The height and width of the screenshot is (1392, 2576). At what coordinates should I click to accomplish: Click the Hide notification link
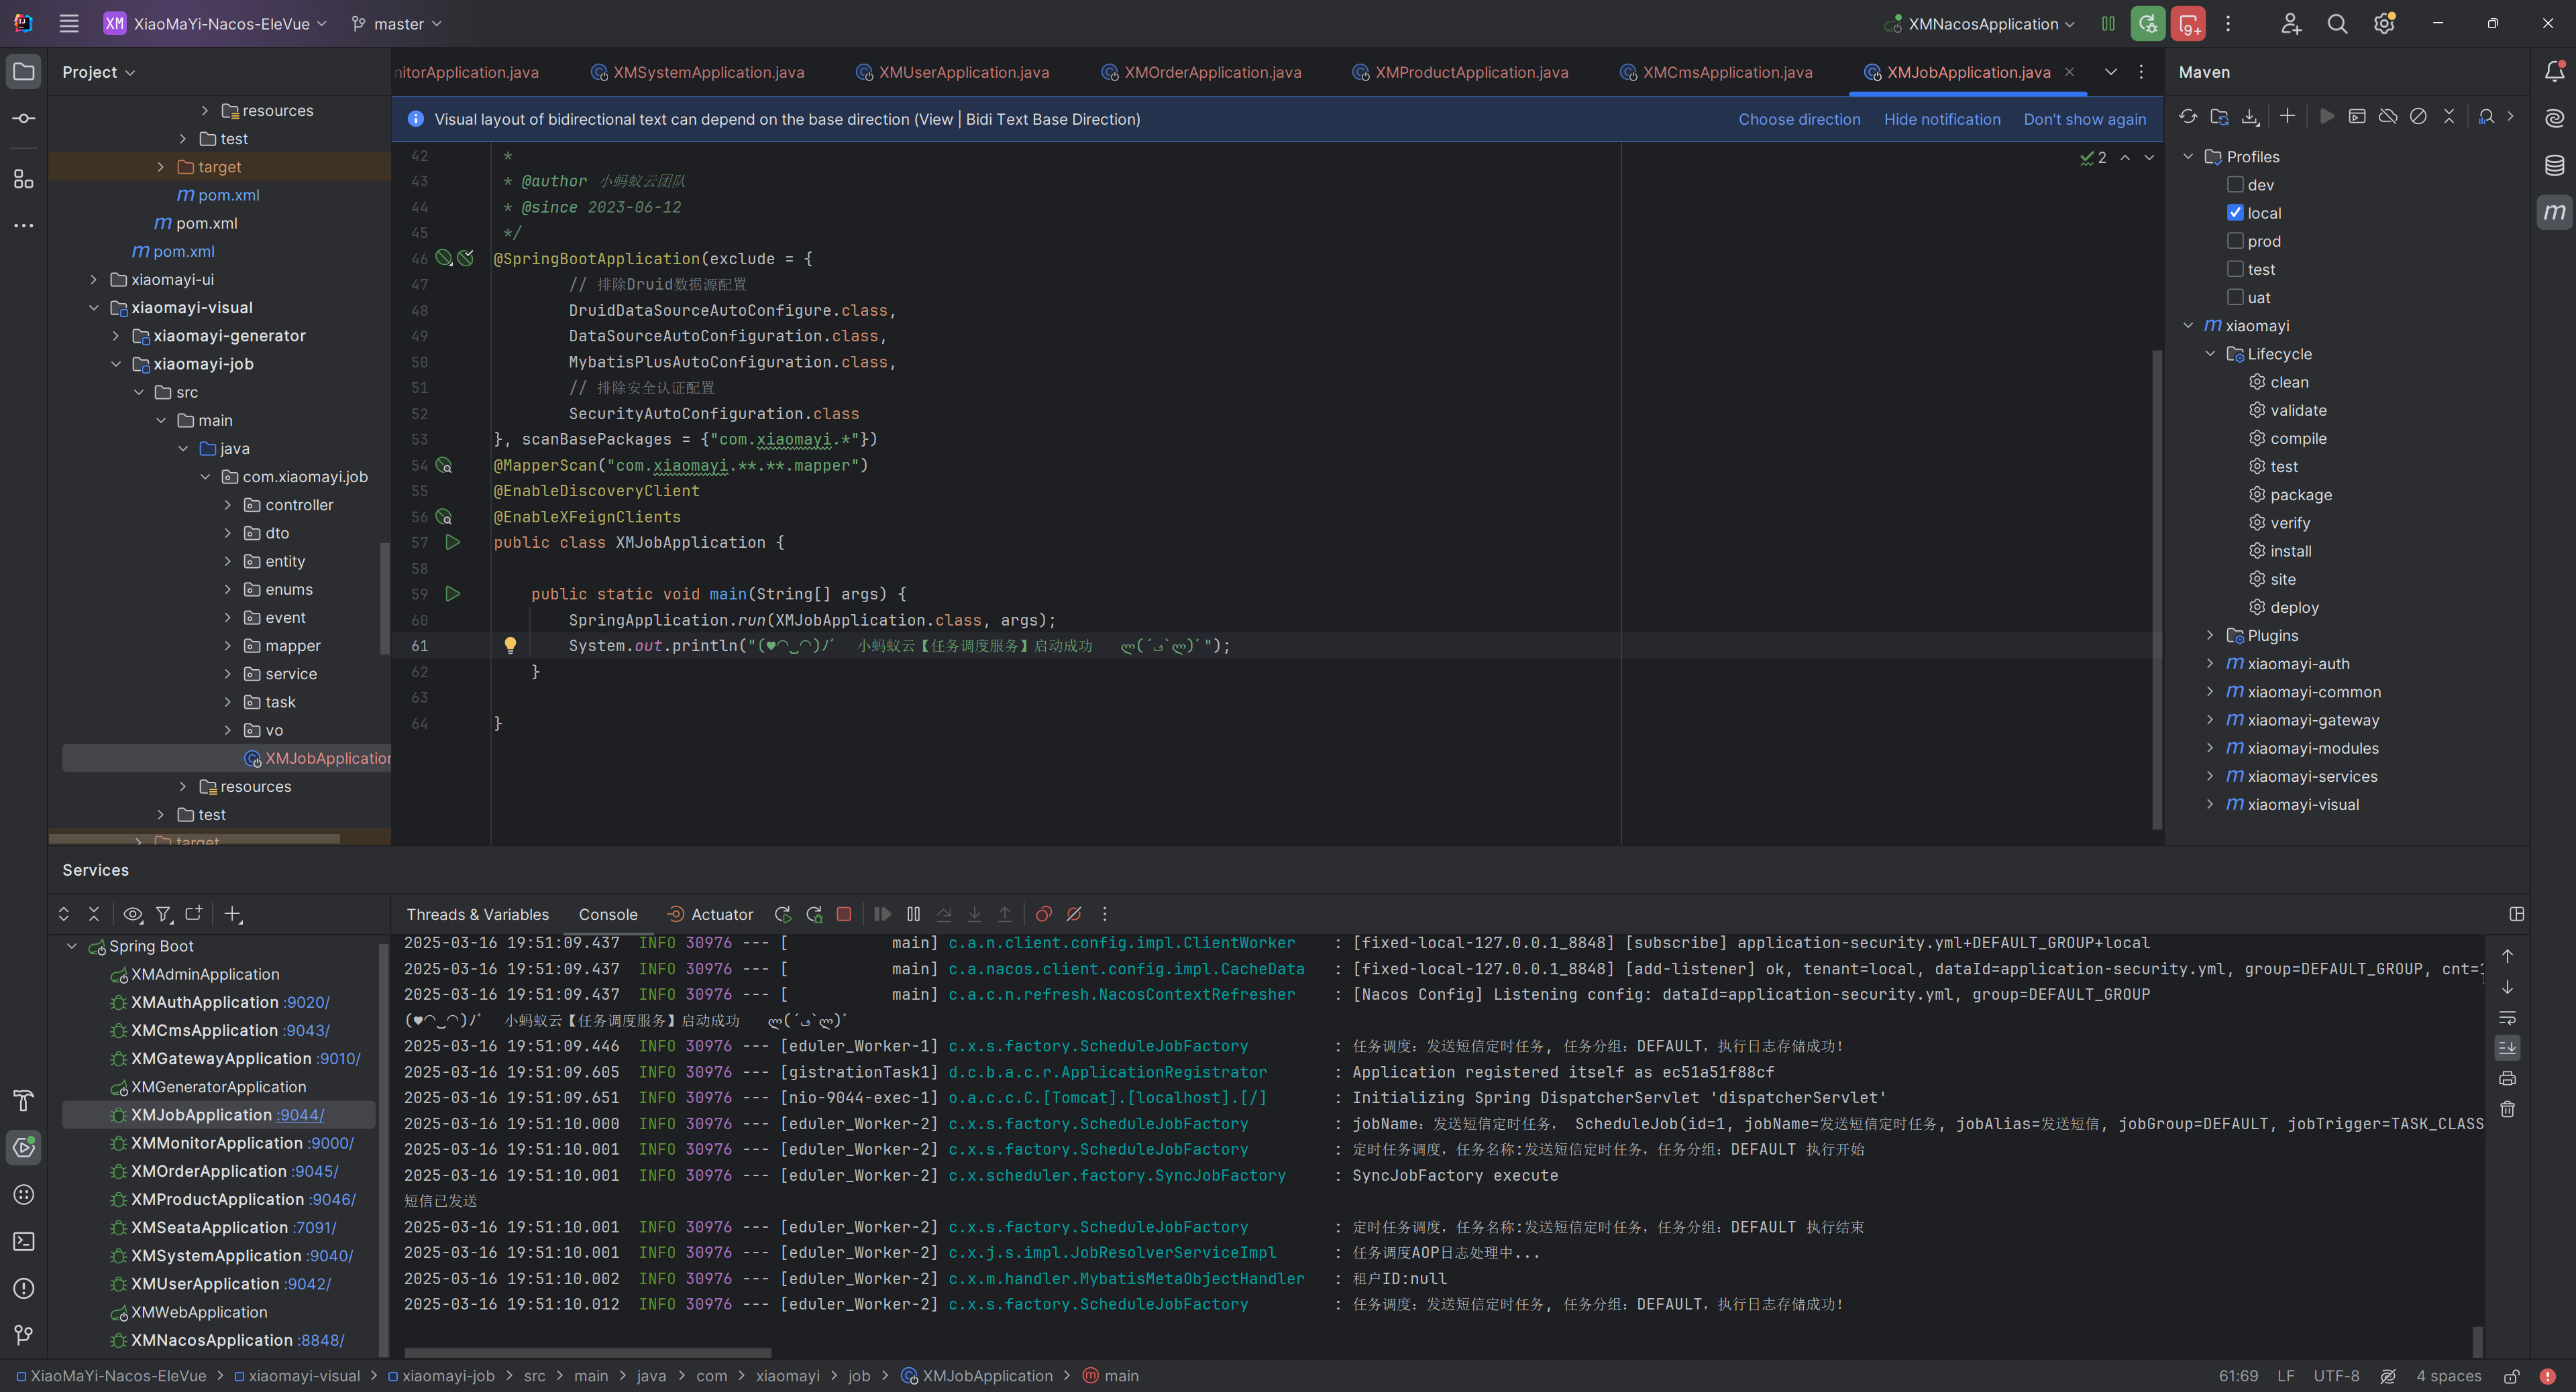(1942, 119)
